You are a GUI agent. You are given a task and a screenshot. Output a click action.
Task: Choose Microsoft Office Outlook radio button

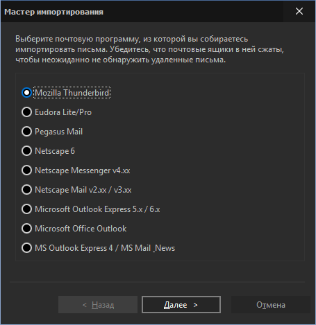click(26, 229)
